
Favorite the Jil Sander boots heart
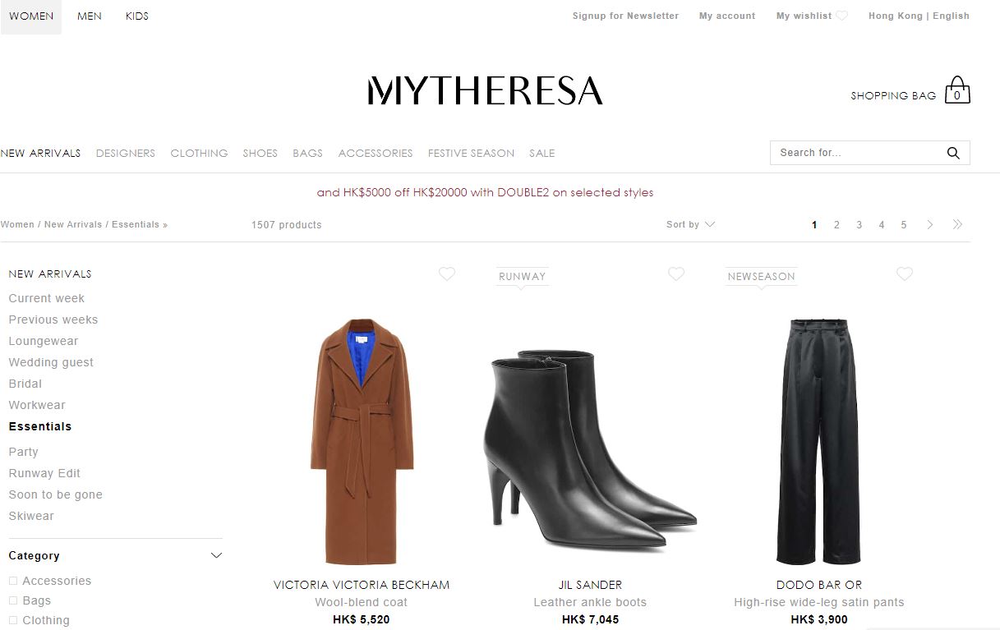(x=676, y=274)
